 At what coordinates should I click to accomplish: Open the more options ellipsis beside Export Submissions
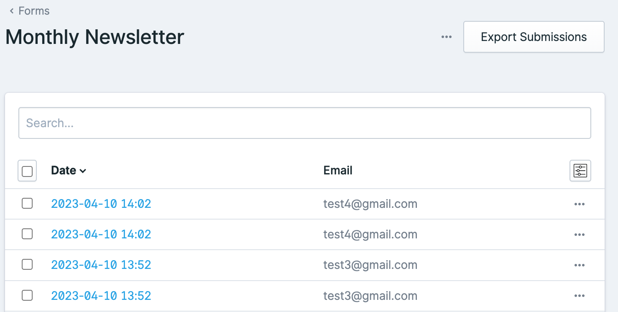(x=447, y=37)
